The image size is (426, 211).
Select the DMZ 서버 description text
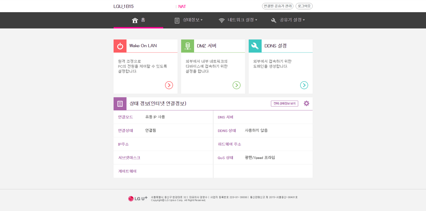207,66
